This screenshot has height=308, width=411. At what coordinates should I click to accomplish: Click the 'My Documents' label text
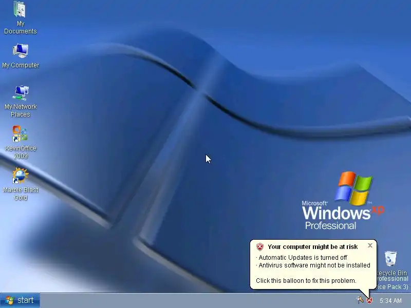21,28
